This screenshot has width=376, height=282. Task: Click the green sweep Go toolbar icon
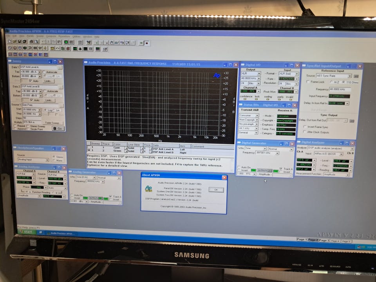tap(66, 42)
